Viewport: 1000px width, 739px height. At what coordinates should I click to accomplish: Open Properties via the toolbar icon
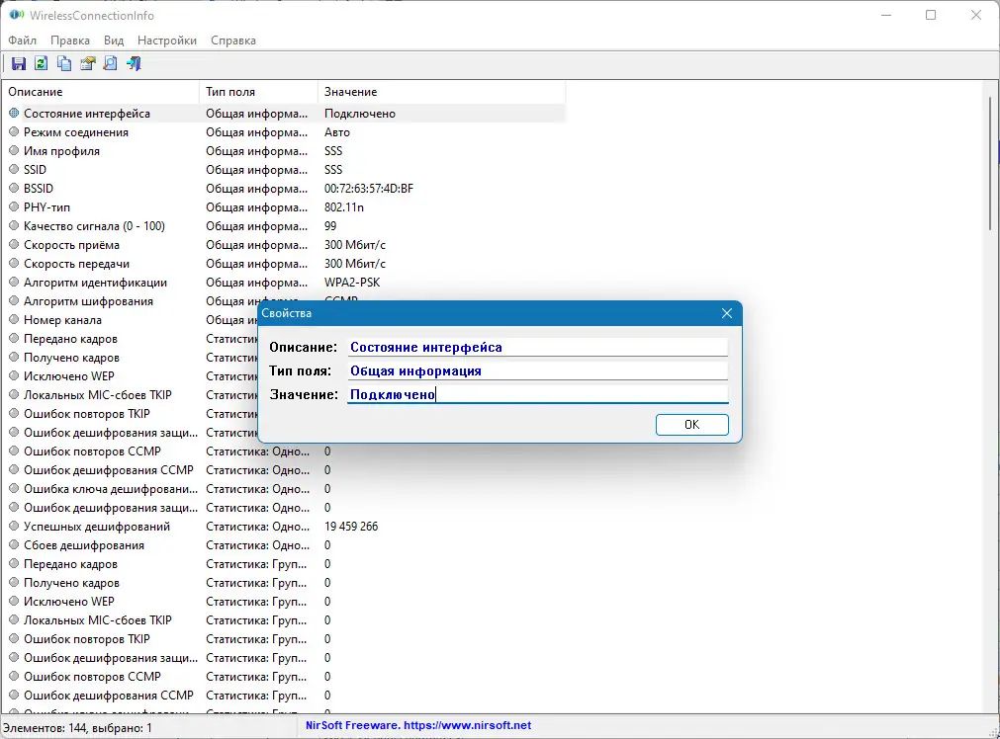87,63
